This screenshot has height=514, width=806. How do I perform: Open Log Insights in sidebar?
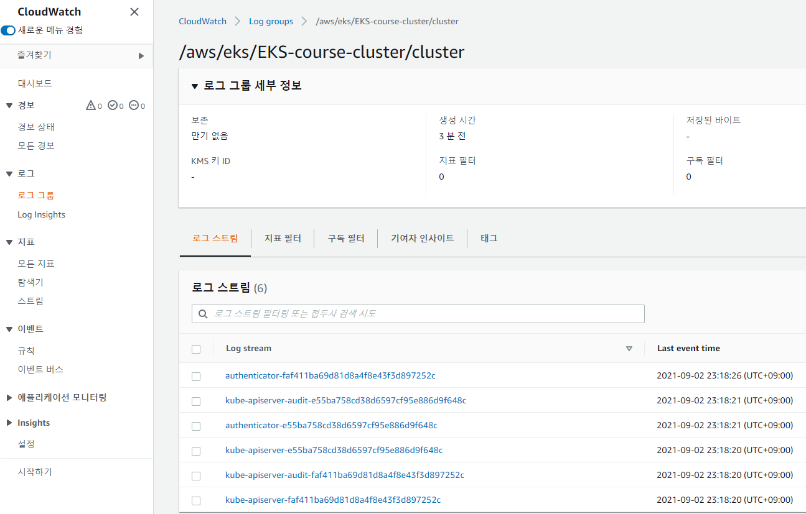(41, 214)
